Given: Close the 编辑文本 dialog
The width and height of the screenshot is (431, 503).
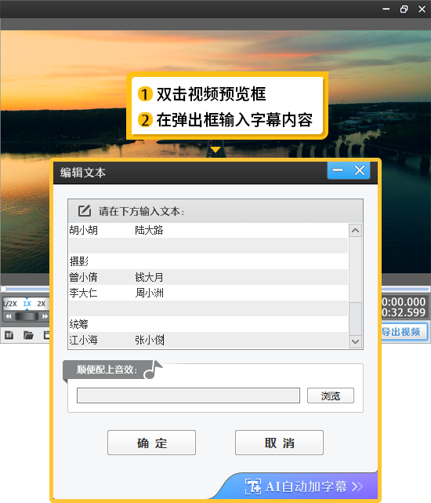Looking at the screenshot, I should point(360,170).
